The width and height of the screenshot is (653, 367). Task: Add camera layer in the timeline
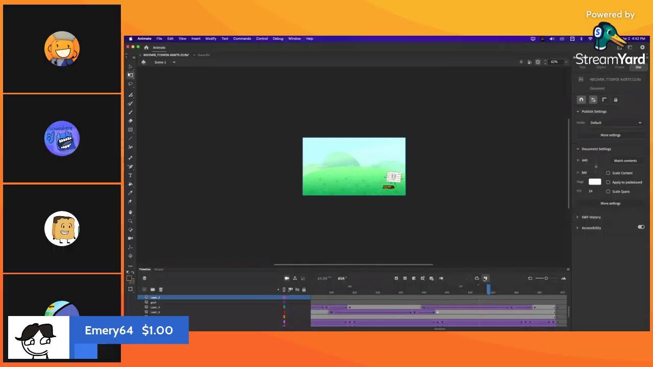point(287,278)
